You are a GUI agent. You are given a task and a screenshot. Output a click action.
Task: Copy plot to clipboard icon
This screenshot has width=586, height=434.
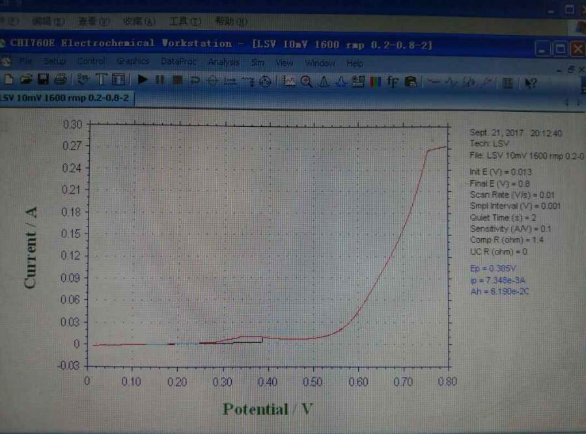coord(410,82)
